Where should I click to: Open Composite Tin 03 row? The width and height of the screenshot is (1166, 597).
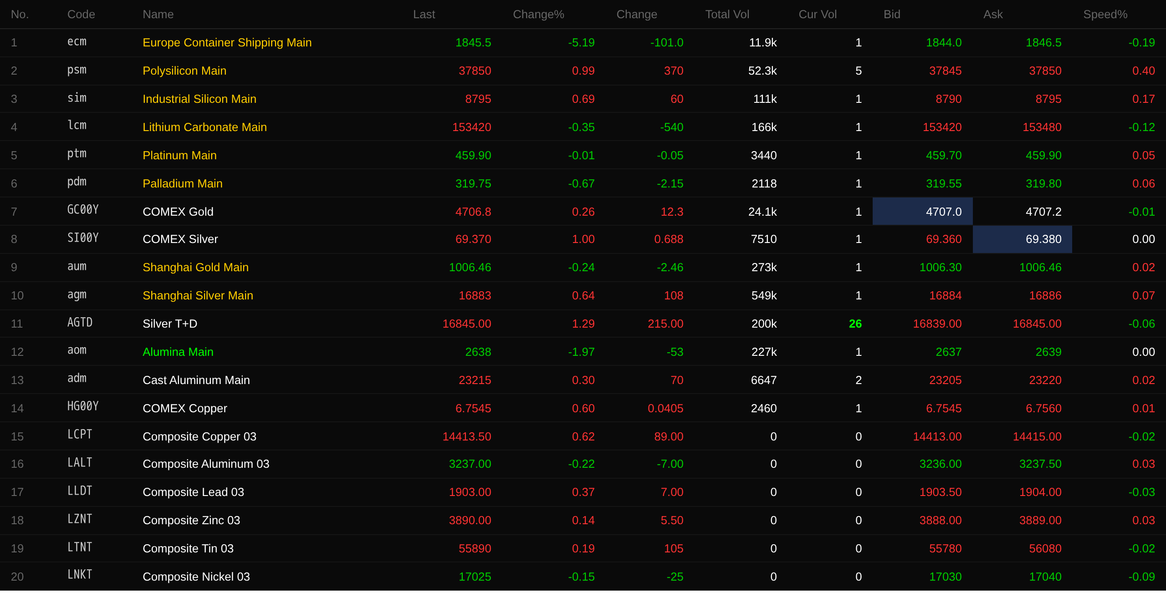pyautogui.click(x=583, y=549)
